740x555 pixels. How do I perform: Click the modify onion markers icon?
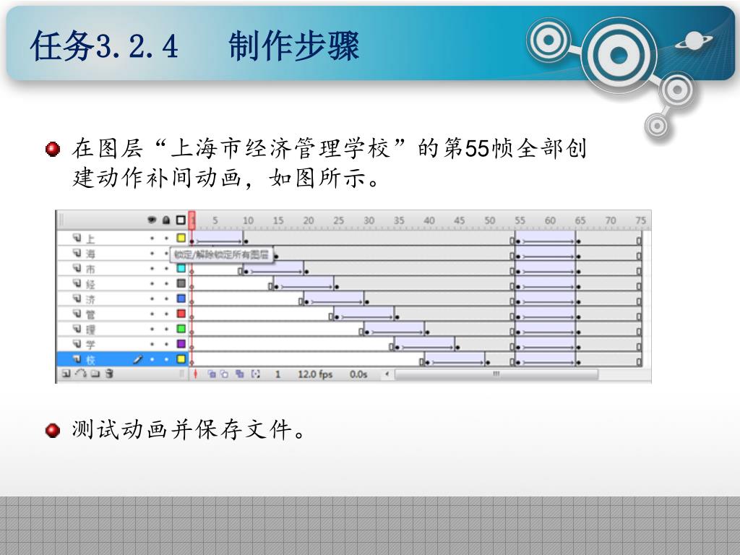click(255, 374)
